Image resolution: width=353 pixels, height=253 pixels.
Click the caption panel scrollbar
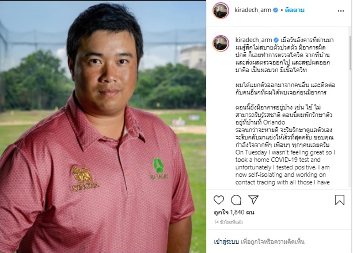coord(350,54)
